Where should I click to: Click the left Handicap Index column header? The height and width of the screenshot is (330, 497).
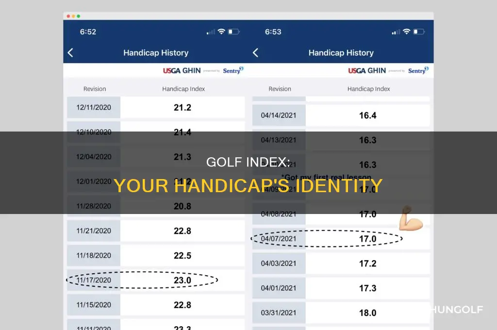pos(183,89)
